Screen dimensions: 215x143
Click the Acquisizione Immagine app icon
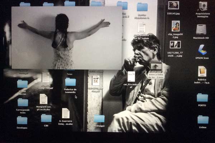203,6
